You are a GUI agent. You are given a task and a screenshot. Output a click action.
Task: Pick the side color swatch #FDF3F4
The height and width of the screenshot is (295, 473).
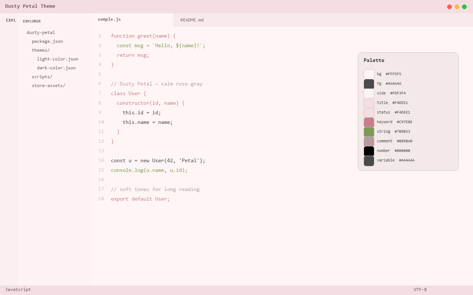(369, 94)
